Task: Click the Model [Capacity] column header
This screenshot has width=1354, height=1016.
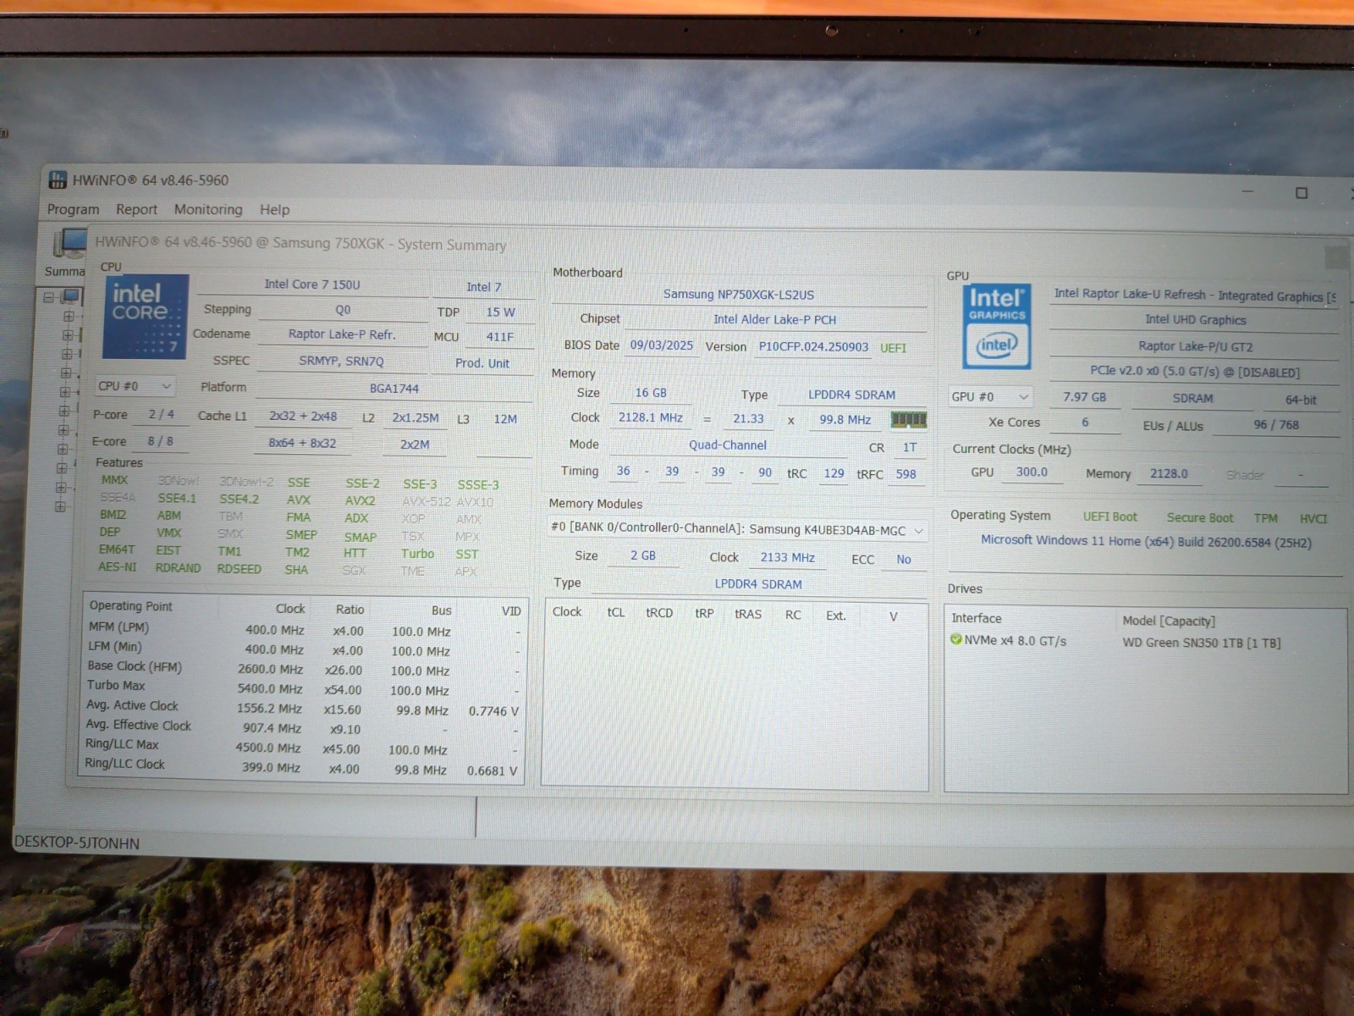Action: point(1169,621)
